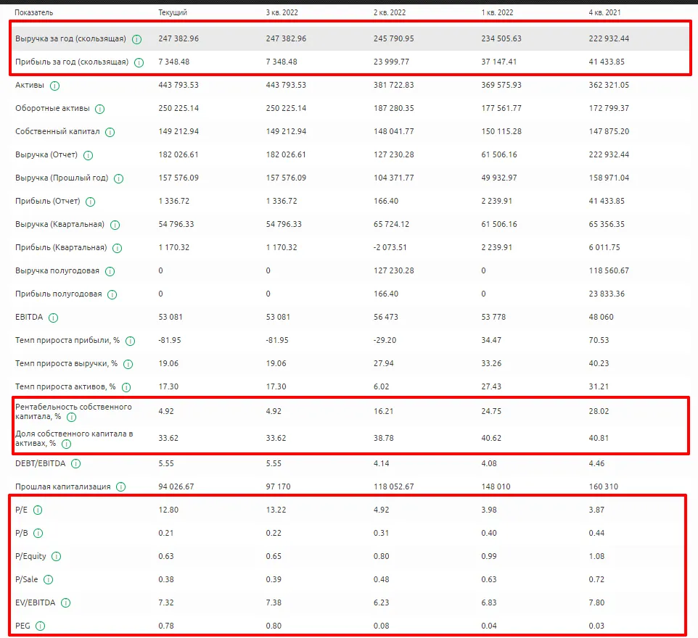Image resolution: width=698 pixels, height=638 pixels.
Task: Open info icon beside DEBT/EBITDA
Action: click(x=75, y=464)
